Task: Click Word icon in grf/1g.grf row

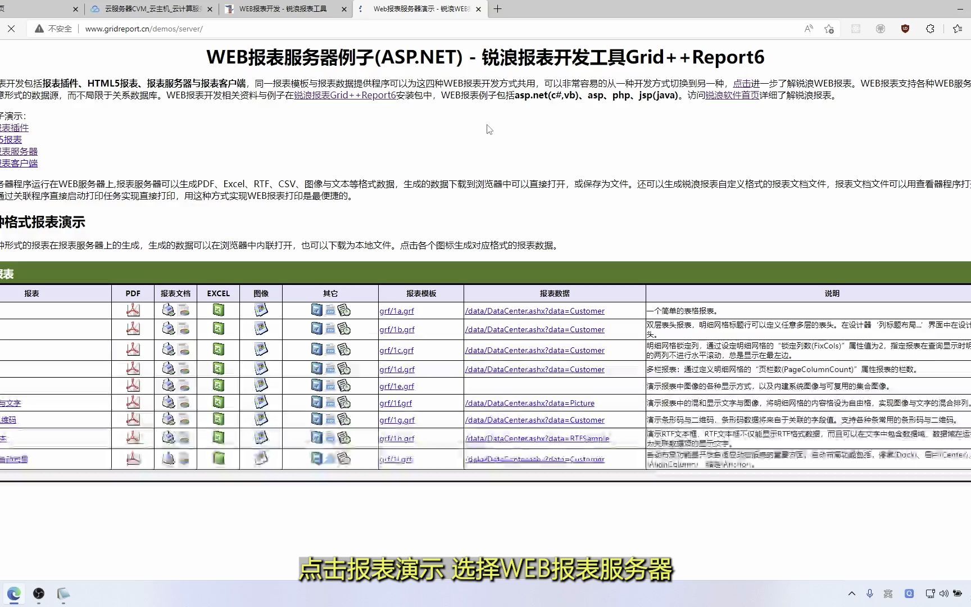Action: [317, 419]
